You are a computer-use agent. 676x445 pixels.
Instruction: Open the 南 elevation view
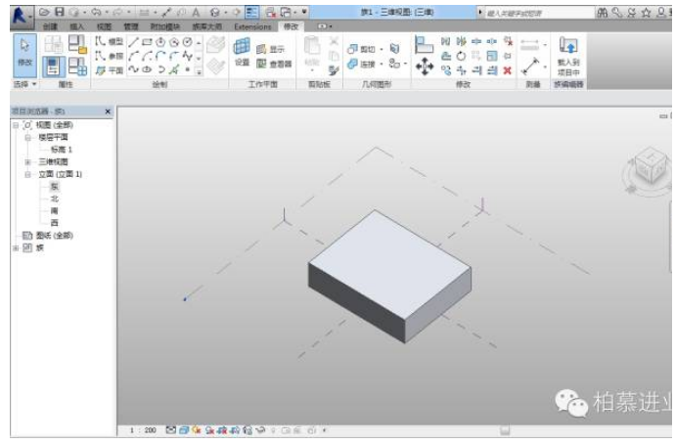(x=55, y=209)
